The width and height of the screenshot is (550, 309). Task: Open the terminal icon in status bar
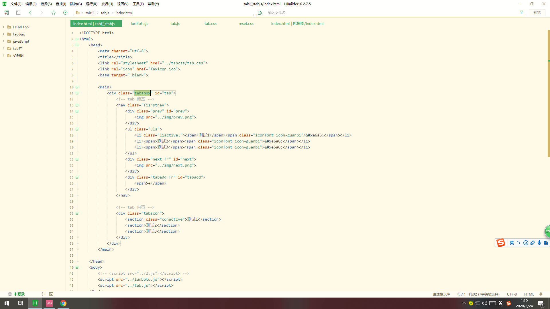[x=51, y=294]
